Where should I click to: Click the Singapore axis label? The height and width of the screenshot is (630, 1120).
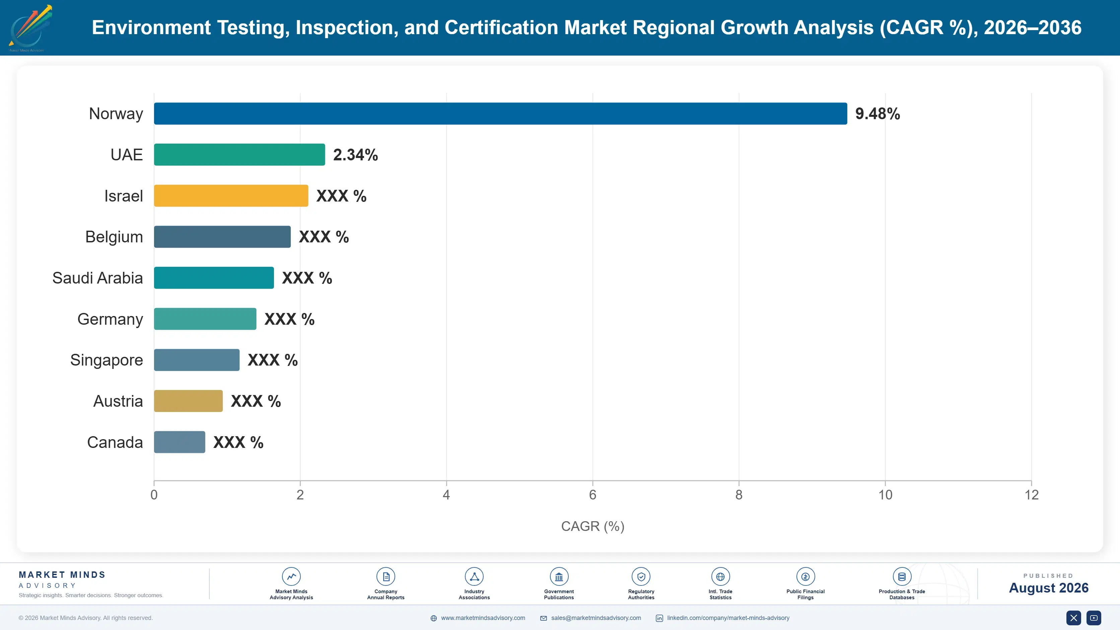[107, 360]
